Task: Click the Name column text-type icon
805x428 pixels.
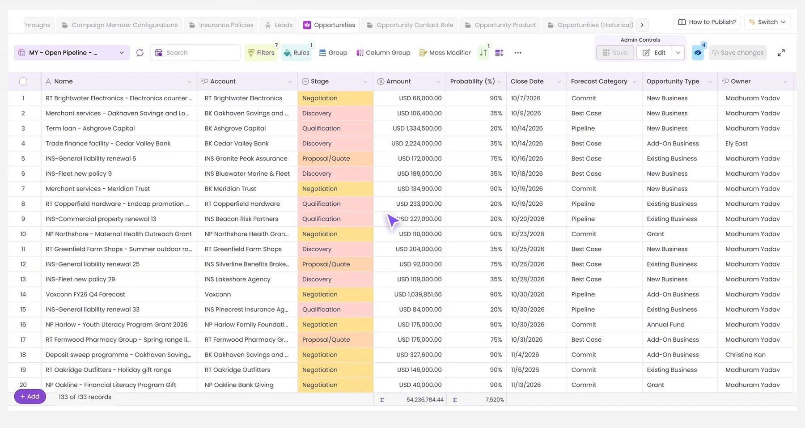Action: 48,81
